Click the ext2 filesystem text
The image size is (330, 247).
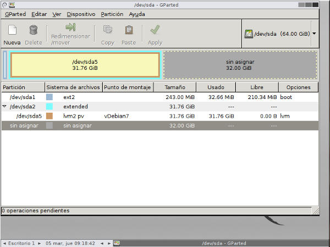tap(69, 97)
